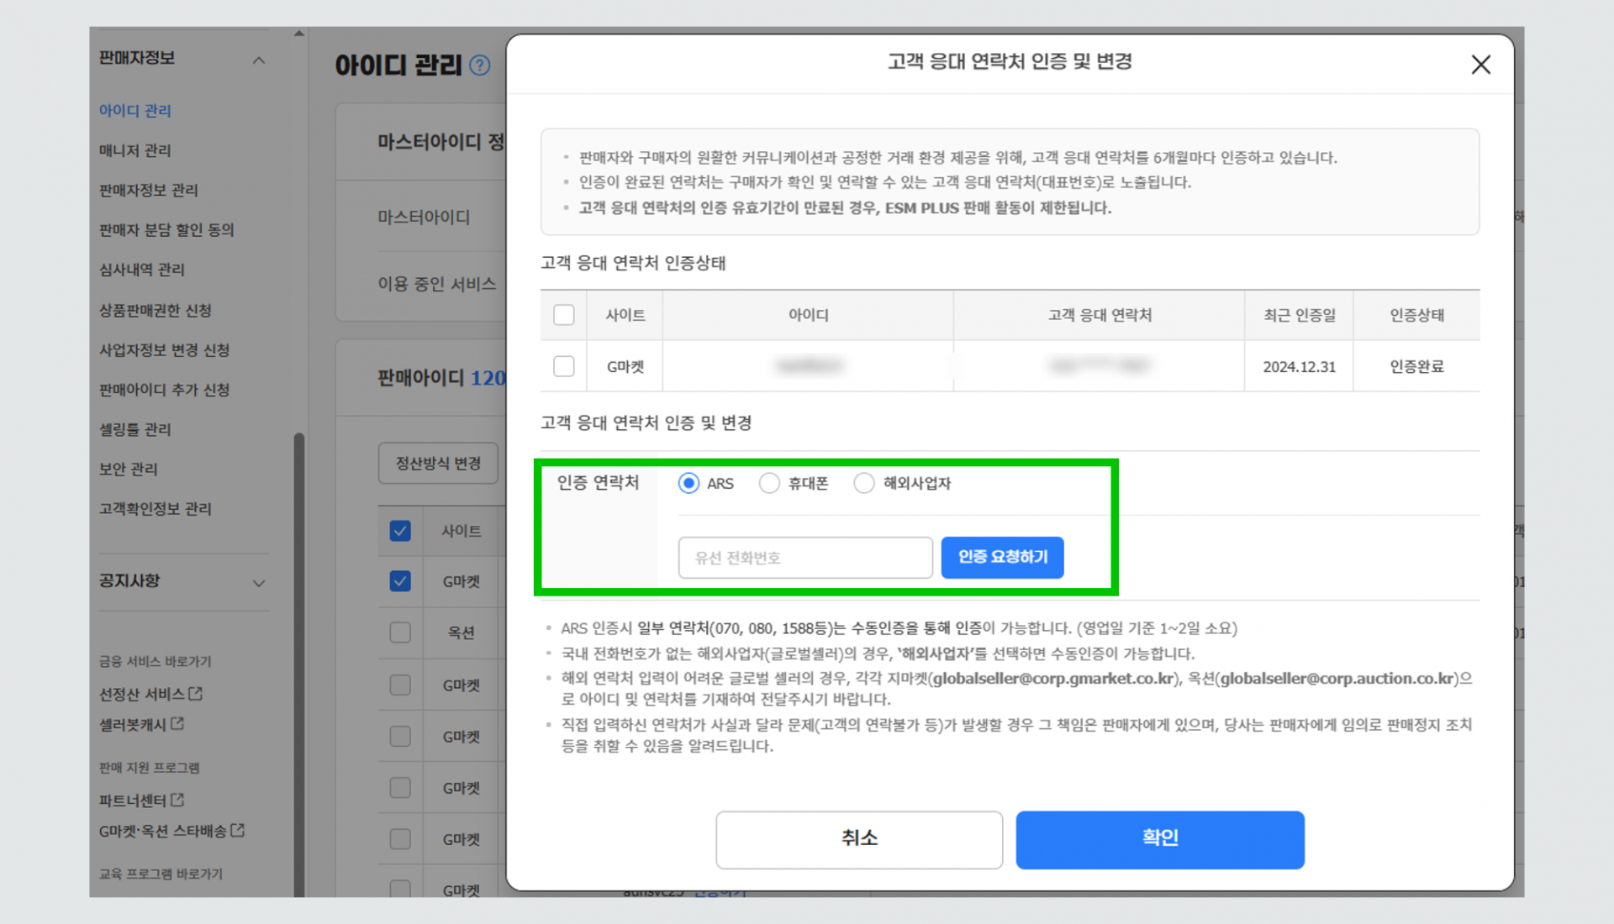The height and width of the screenshot is (924, 1614).
Task: Expand the 공지사항 sidebar section
Action: pos(260,582)
